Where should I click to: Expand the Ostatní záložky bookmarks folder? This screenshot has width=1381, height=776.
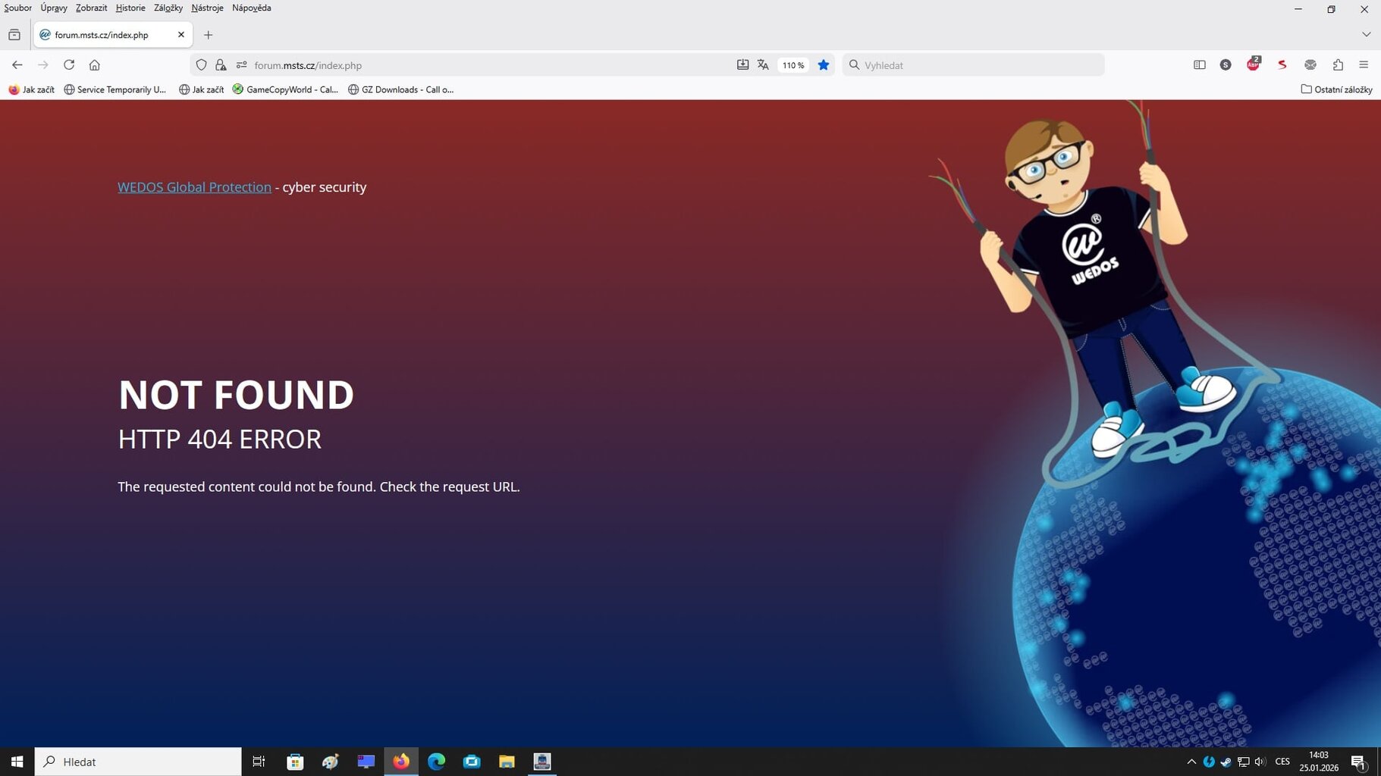click(1336, 89)
